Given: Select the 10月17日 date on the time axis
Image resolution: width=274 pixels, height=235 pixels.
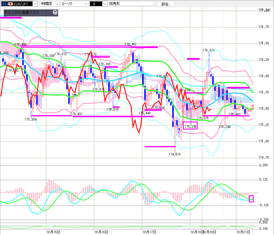Looking at the screenshot, I should pyautogui.click(x=149, y=232).
